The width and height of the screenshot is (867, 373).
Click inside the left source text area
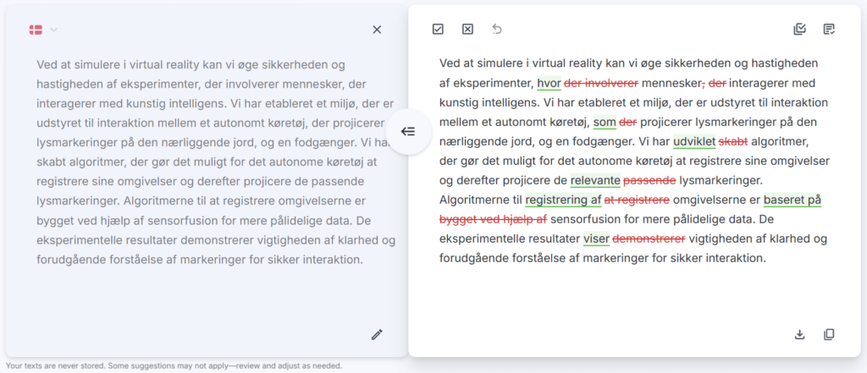203,161
